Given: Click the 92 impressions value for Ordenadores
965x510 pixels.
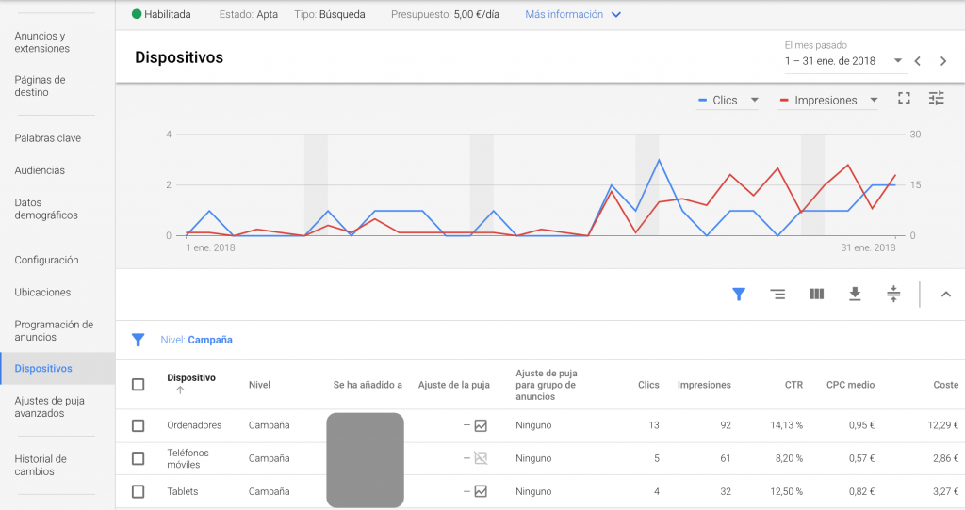Looking at the screenshot, I should click(726, 425).
